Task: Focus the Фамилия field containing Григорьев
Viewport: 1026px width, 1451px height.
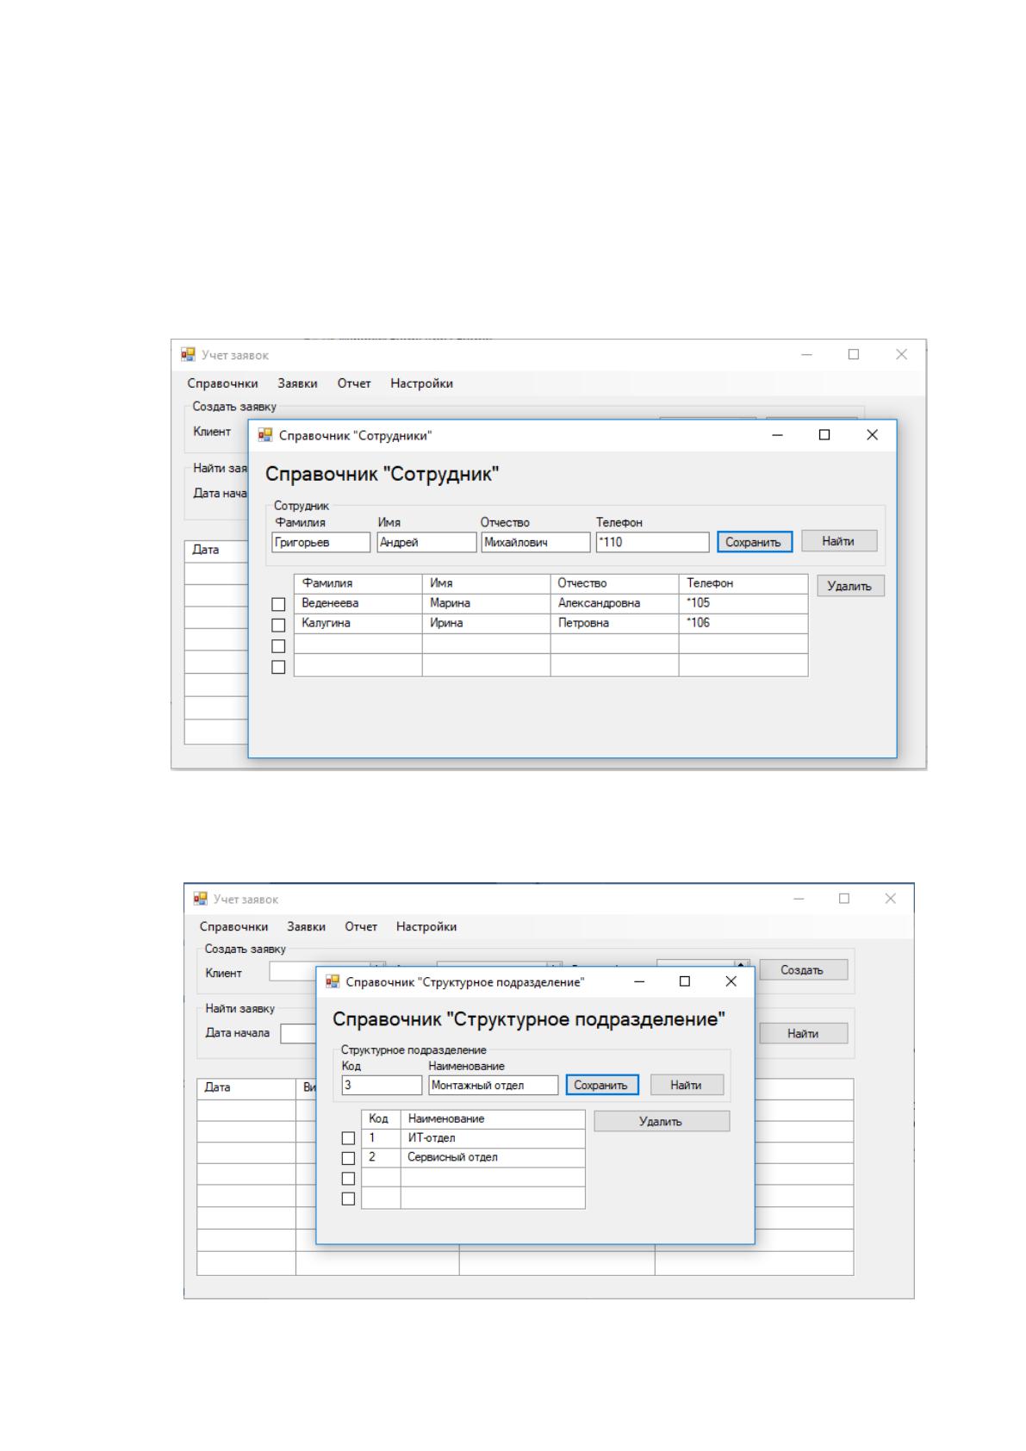Action: click(x=321, y=543)
